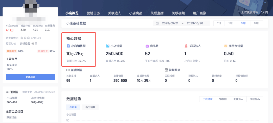Click the 持续经营 146 天 text
Screen dimensions: 273x123
pos(29,44)
